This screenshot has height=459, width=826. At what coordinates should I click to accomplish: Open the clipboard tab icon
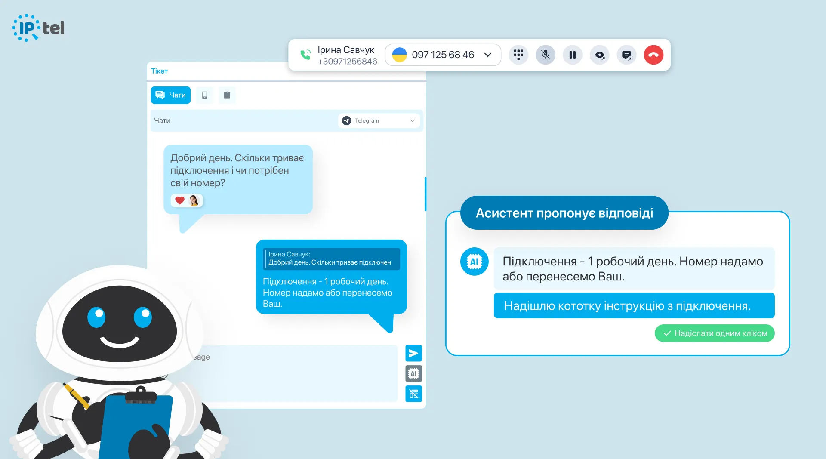(227, 95)
